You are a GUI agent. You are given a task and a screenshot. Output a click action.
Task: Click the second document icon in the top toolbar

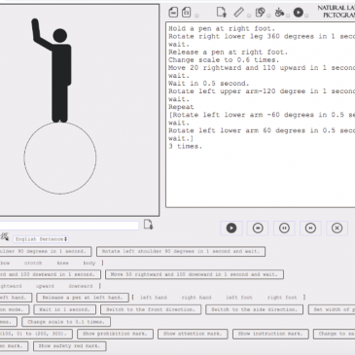(187, 13)
